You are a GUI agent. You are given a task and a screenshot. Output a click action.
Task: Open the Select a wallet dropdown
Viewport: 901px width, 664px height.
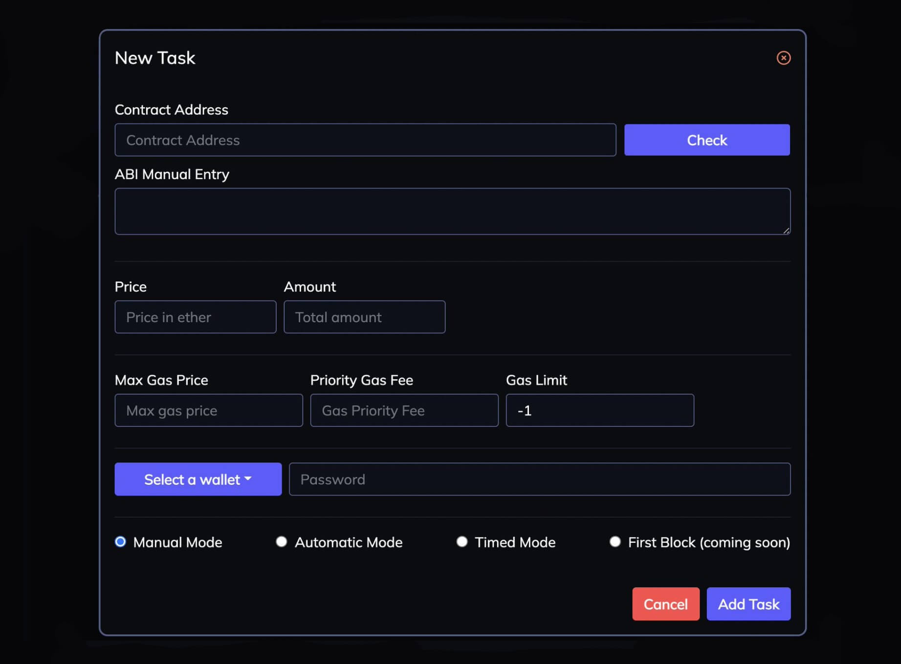point(198,479)
